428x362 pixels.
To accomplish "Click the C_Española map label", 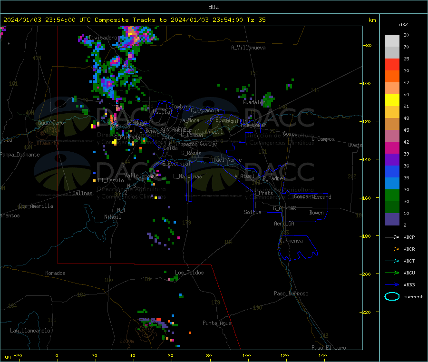I will [x=205, y=110].
